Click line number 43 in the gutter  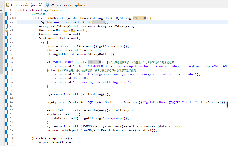pos(12,106)
